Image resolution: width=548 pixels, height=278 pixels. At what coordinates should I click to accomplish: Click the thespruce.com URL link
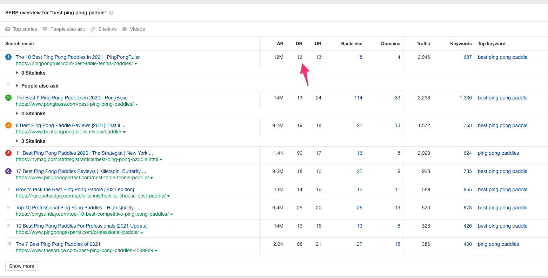click(x=85, y=251)
